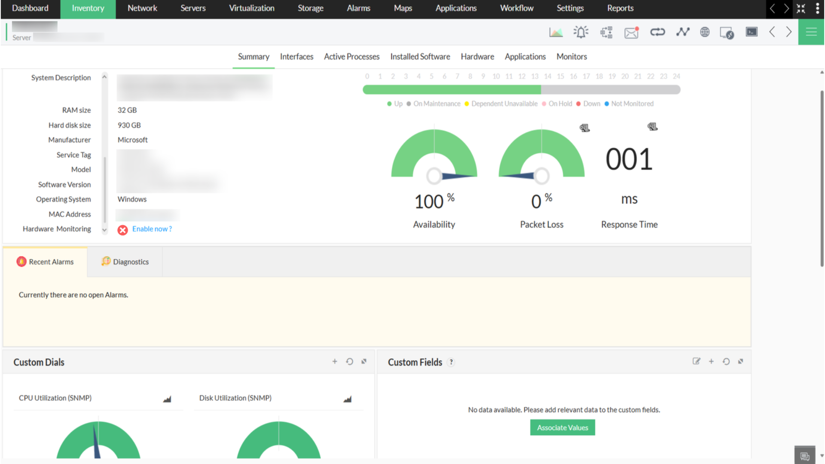Click the globe browse icon
This screenshot has width=825, height=464.
point(705,32)
